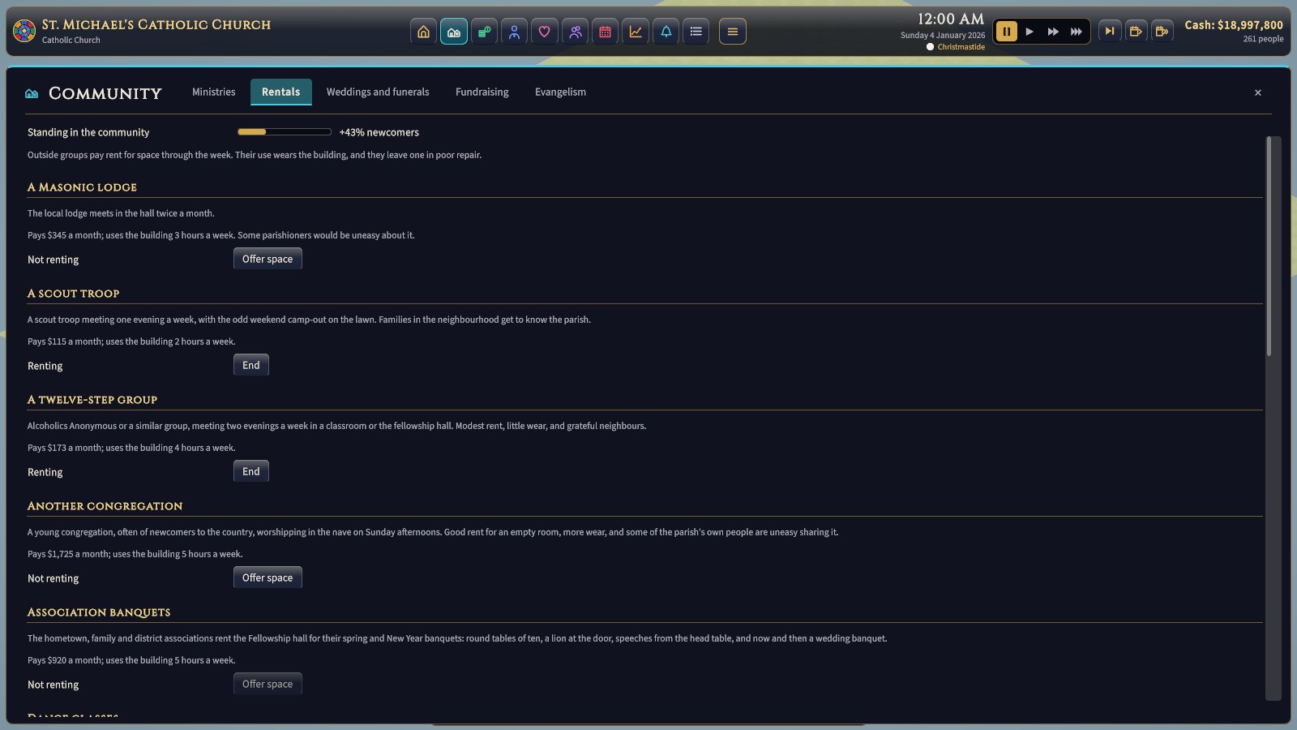Screen dimensions: 1297x730
Task: Open the pink heart icon
Action: (x=545, y=32)
